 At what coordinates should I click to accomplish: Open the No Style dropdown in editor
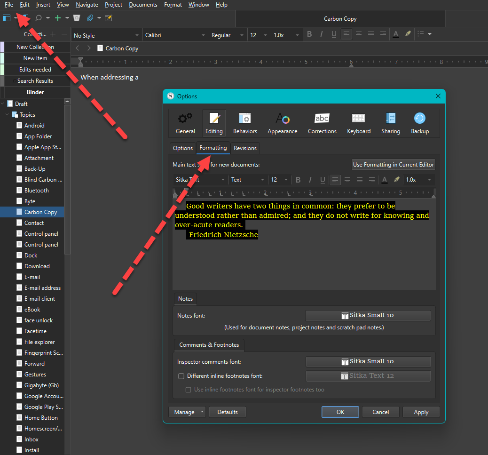(x=107, y=35)
